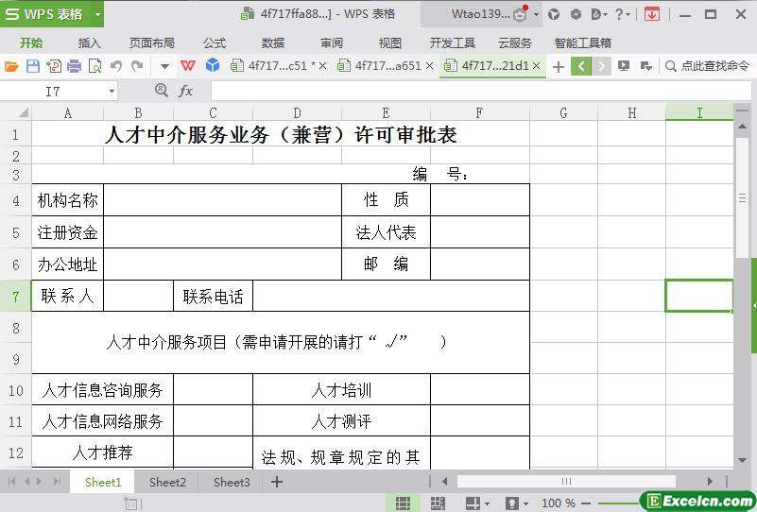Jump to last sheet navigation arrow
The height and width of the screenshot is (512, 757).
(x=57, y=481)
